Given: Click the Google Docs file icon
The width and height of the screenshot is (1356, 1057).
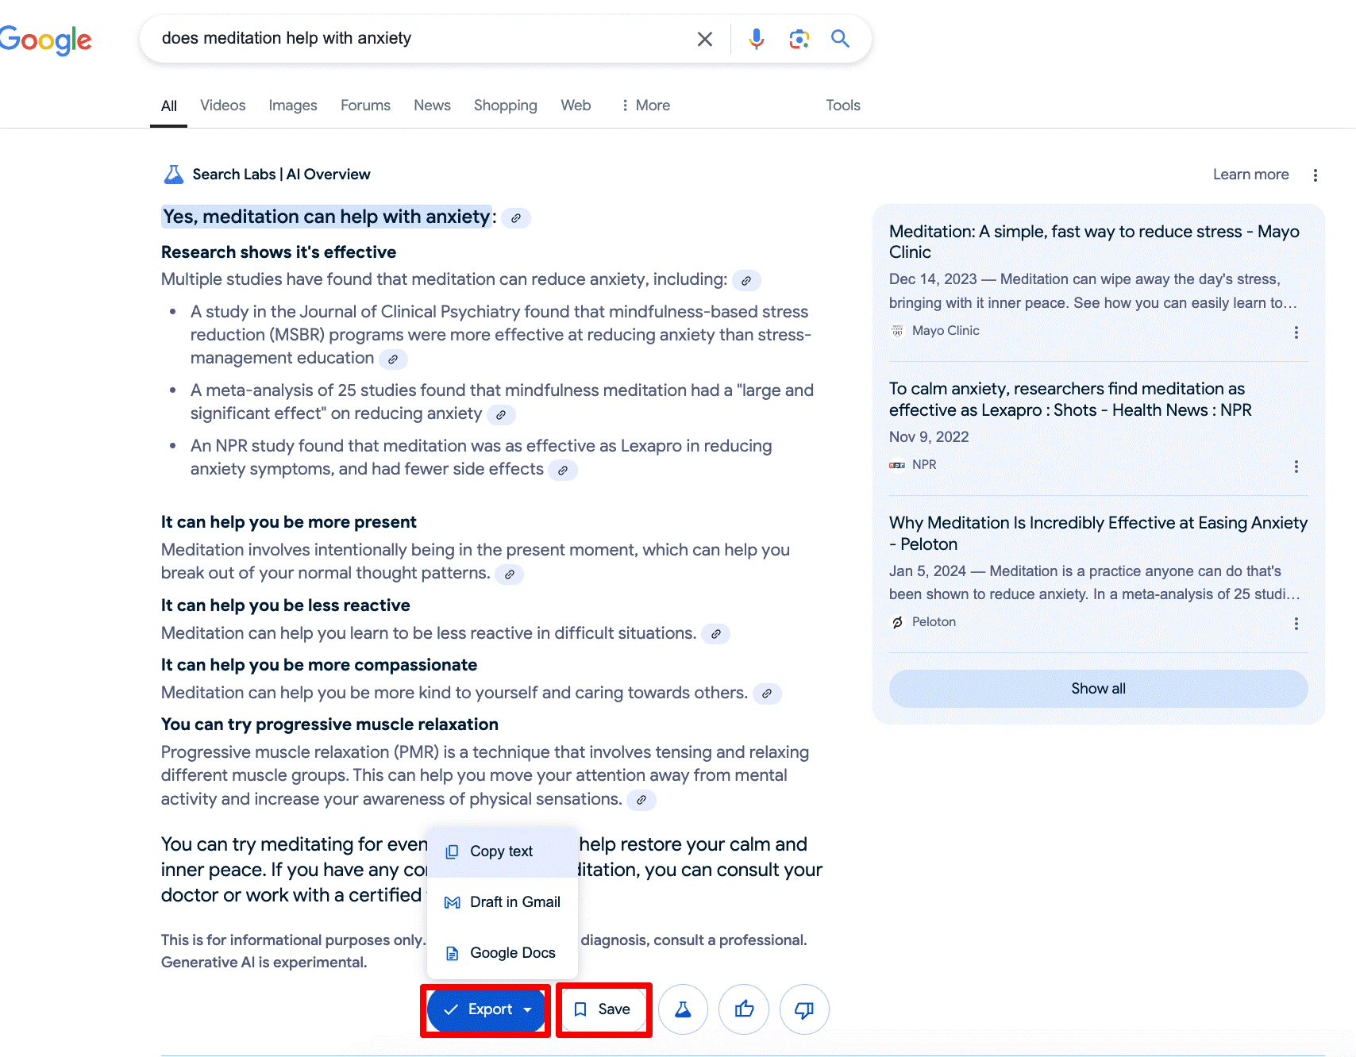Looking at the screenshot, I should [x=453, y=953].
